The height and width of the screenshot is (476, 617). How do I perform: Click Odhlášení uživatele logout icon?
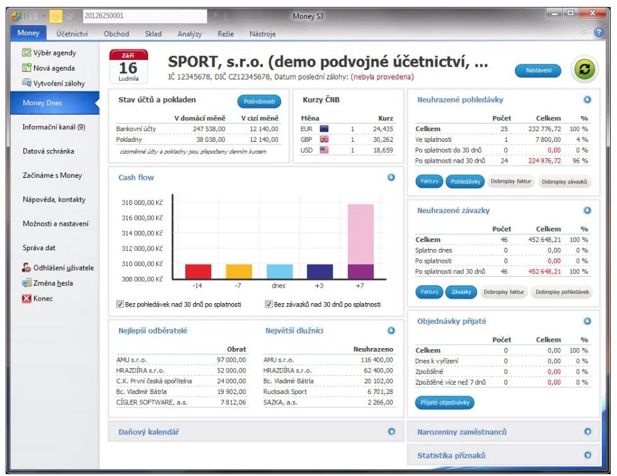click(x=26, y=268)
